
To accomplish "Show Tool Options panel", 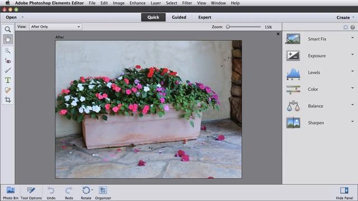I will coord(31,193).
